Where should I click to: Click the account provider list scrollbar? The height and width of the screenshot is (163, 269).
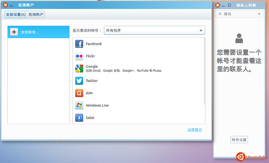[x=204, y=71]
